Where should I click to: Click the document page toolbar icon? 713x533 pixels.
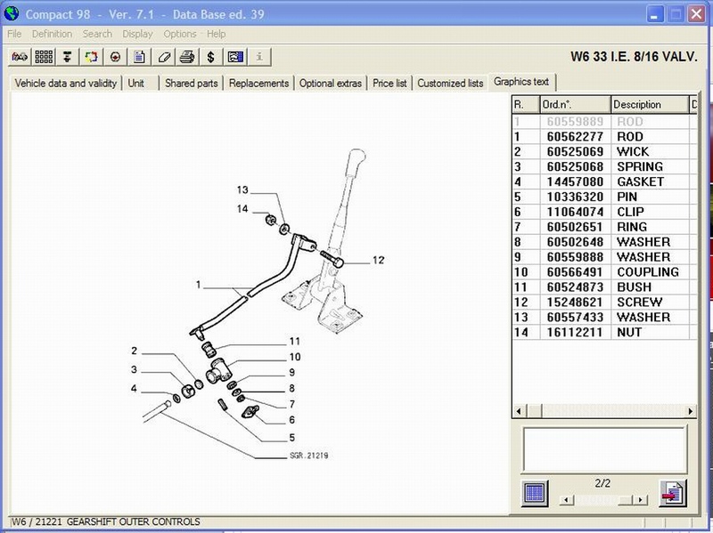[139, 57]
